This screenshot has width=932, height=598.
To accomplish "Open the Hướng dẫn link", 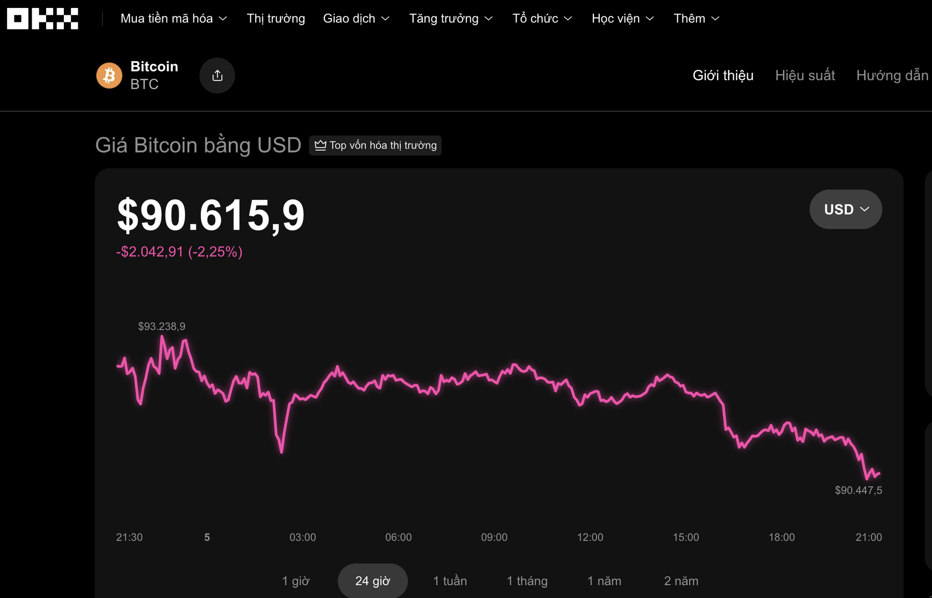I will pos(893,75).
